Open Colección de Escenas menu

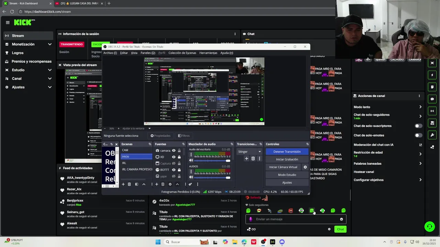tap(182, 53)
